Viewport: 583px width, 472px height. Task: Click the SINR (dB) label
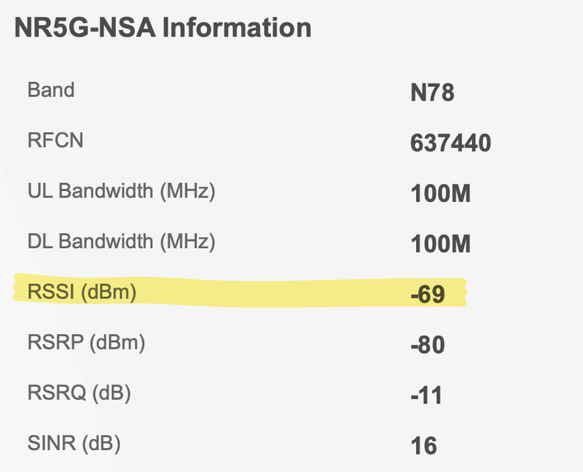click(x=74, y=441)
